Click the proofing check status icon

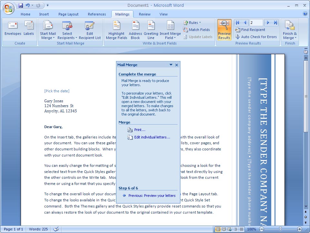click(56, 229)
